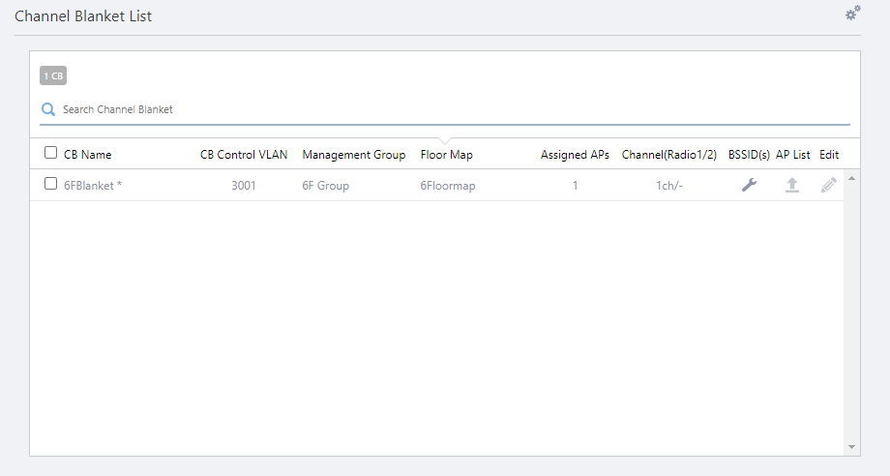Click the Floor Map column header
The image size is (890, 476).
[x=447, y=155]
